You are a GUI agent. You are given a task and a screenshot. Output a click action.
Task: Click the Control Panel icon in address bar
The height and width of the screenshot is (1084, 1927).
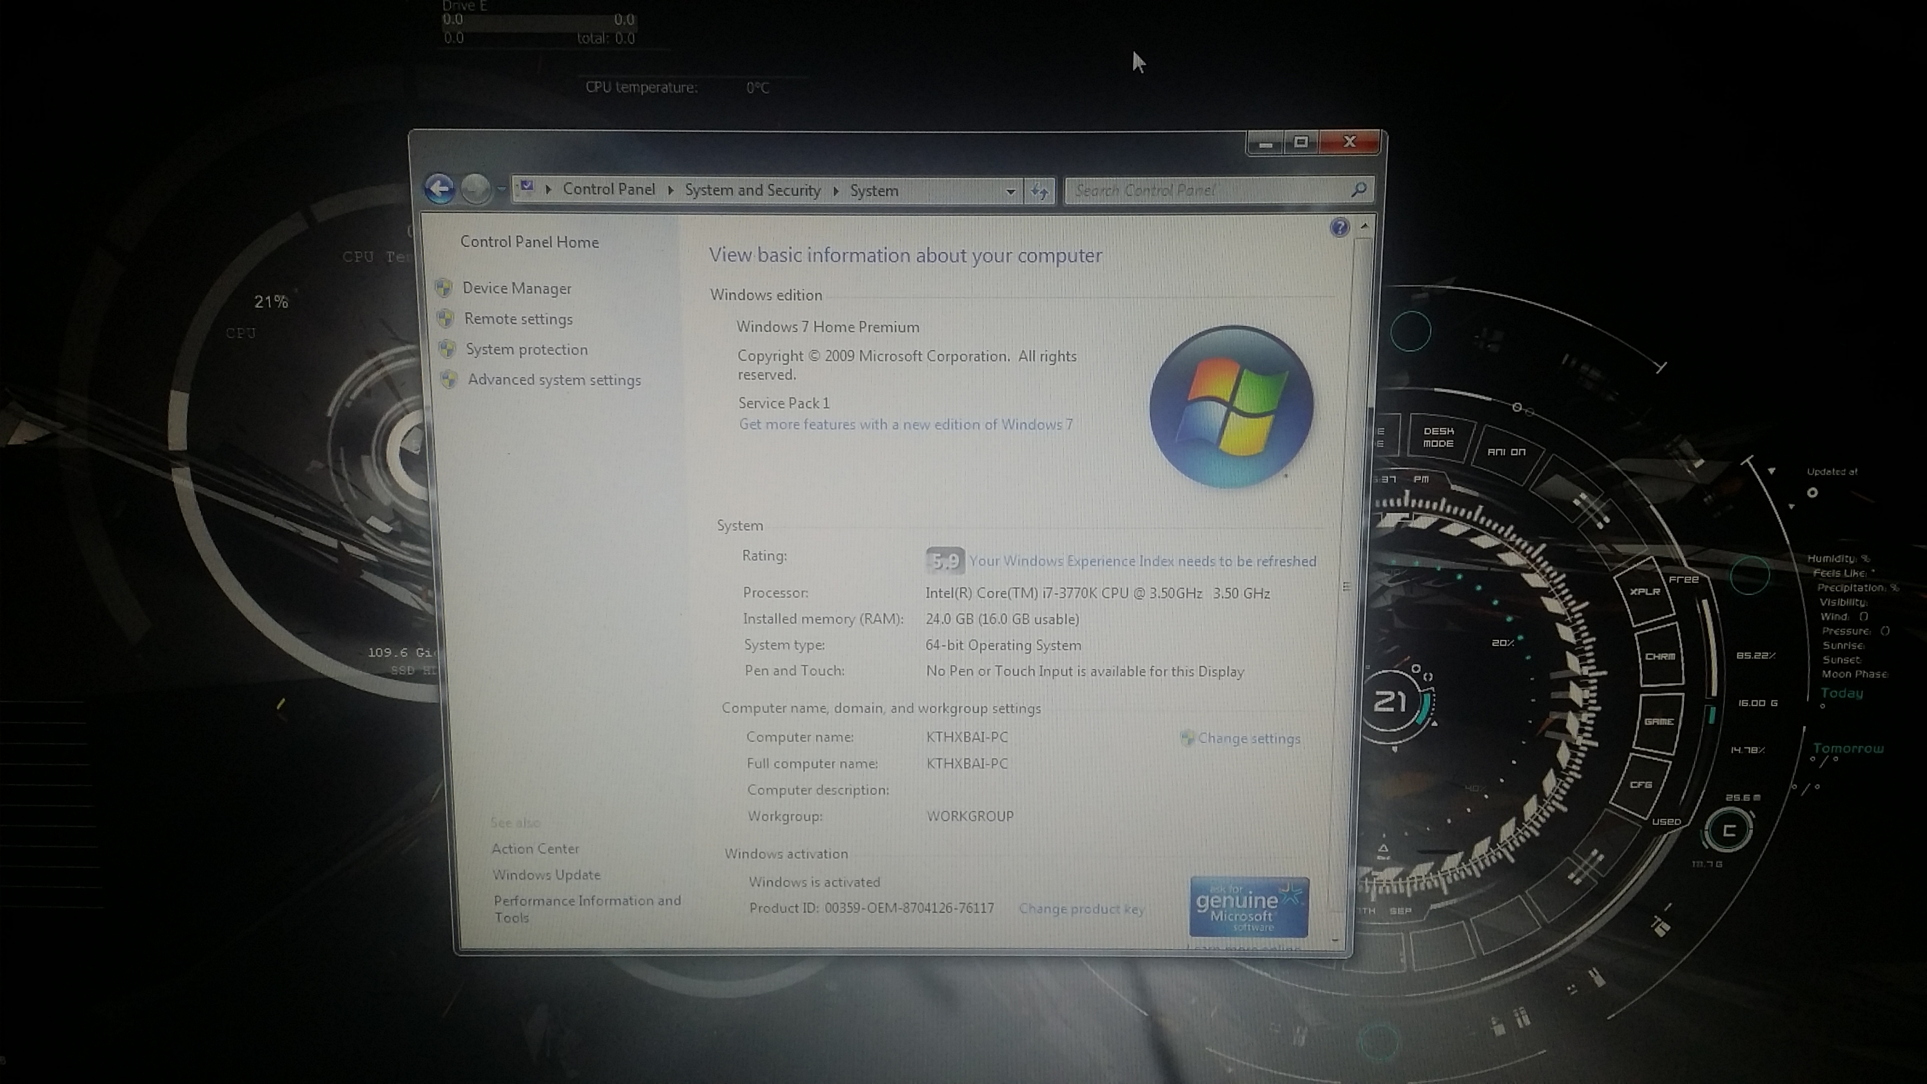[x=527, y=187]
